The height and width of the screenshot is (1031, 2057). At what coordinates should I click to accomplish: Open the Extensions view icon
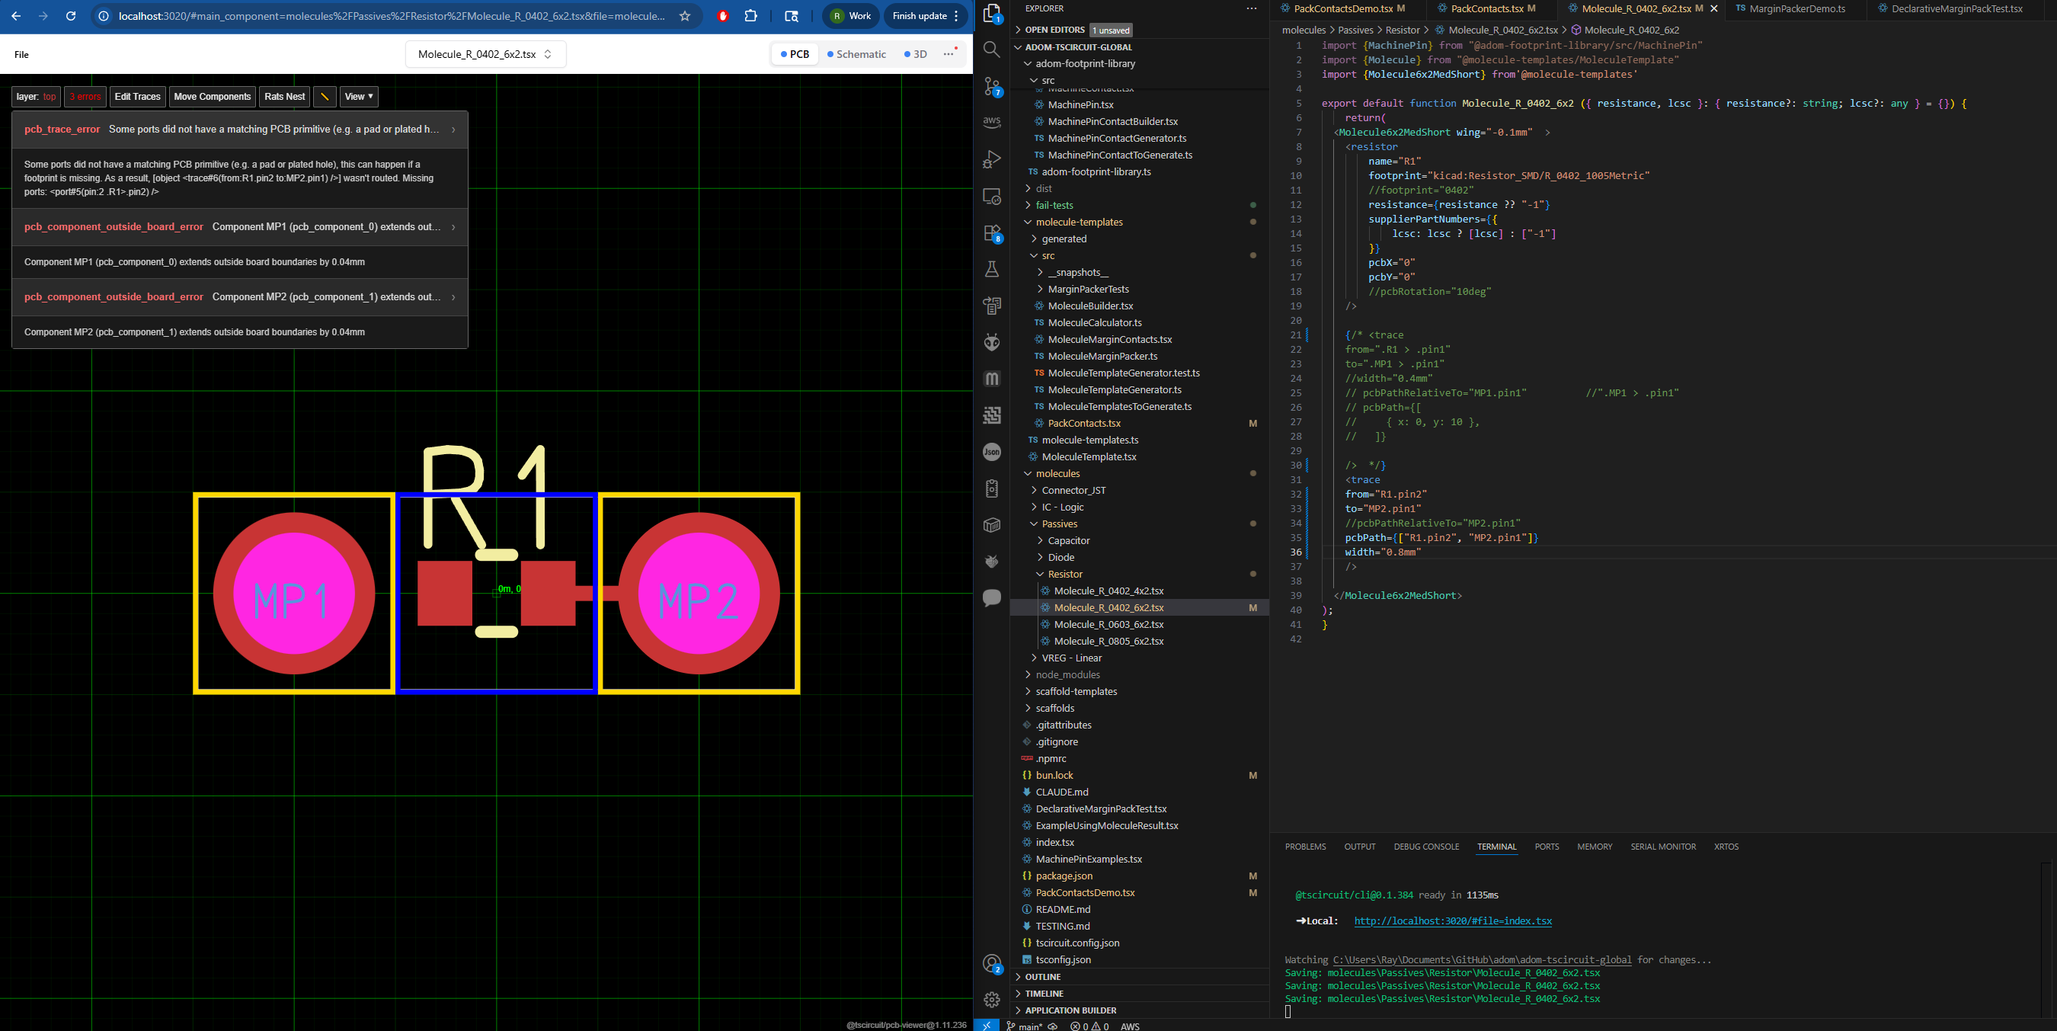[992, 233]
